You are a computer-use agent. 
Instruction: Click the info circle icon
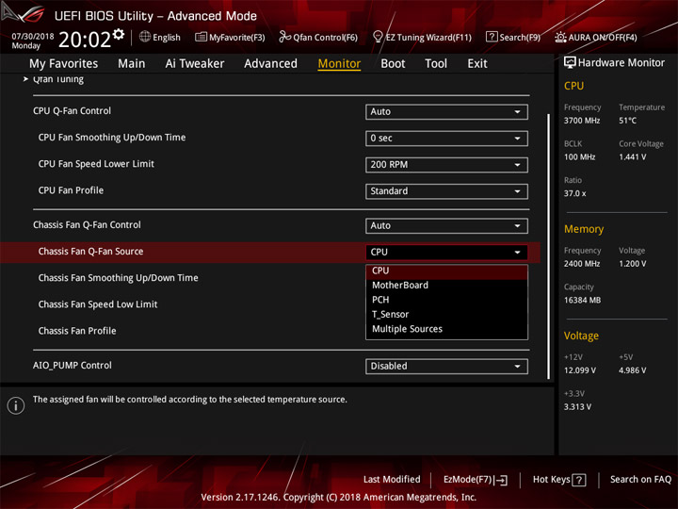[16, 405]
